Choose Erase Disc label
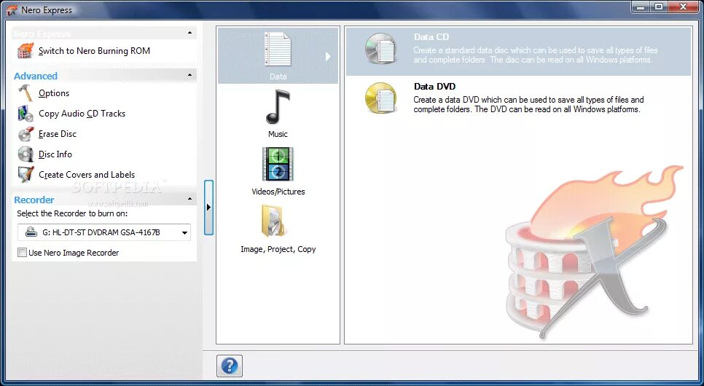The height and width of the screenshot is (386, 704). pos(58,134)
